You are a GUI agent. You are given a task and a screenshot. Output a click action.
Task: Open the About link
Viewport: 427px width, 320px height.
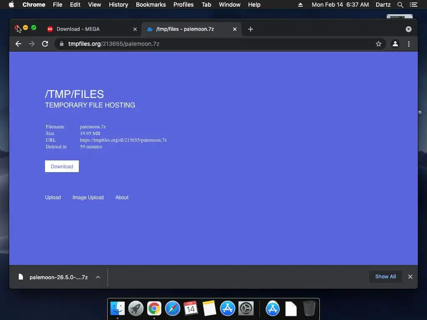coord(122,197)
